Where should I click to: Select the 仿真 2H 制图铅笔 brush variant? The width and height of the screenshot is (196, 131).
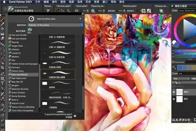(58, 37)
